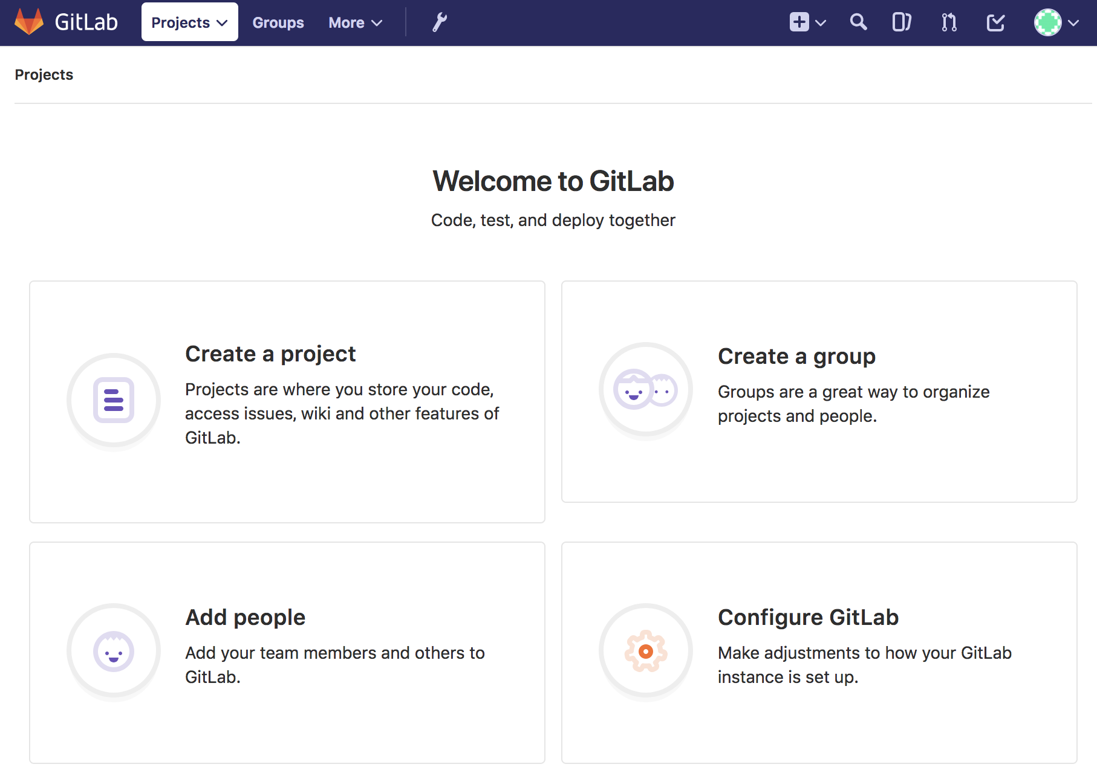
Task: Open the To-Do List checkmark icon
Action: click(995, 22)
